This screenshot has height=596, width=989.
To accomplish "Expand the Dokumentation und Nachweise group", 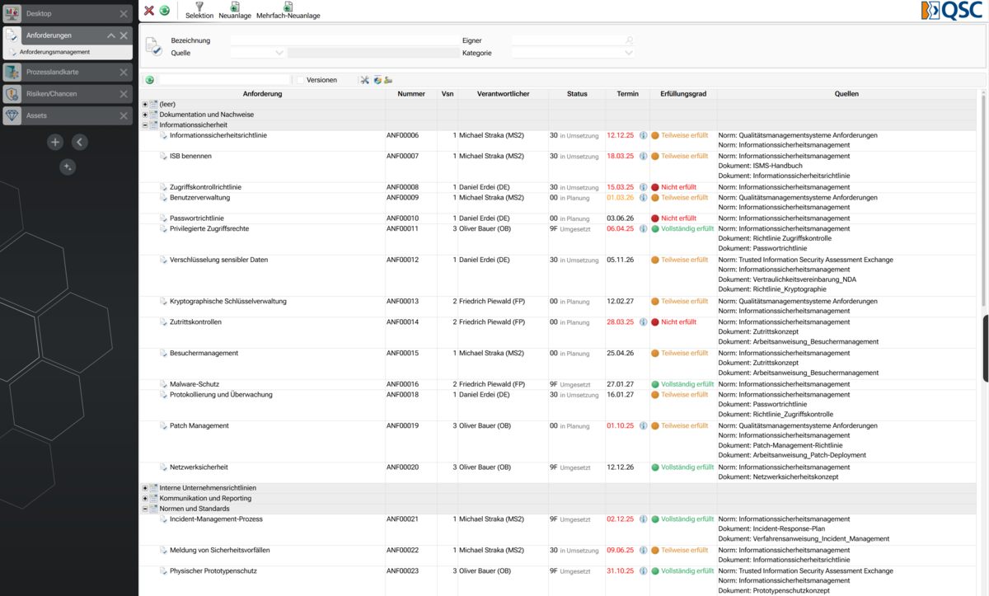I will (x=145, y=115).
